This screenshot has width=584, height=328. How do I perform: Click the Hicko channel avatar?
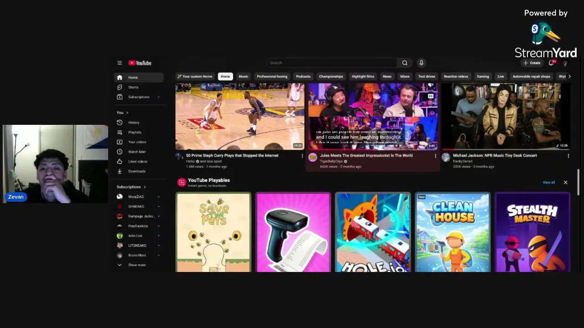tap(179, 156)
